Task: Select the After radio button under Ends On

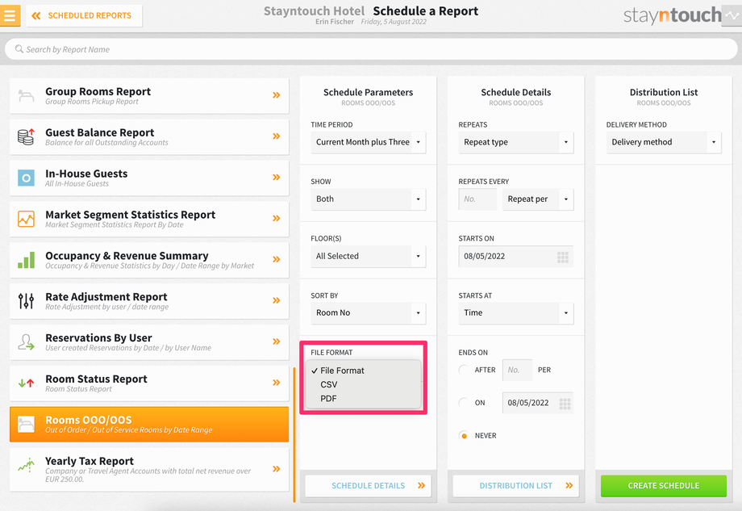Action: click(465, 370)
